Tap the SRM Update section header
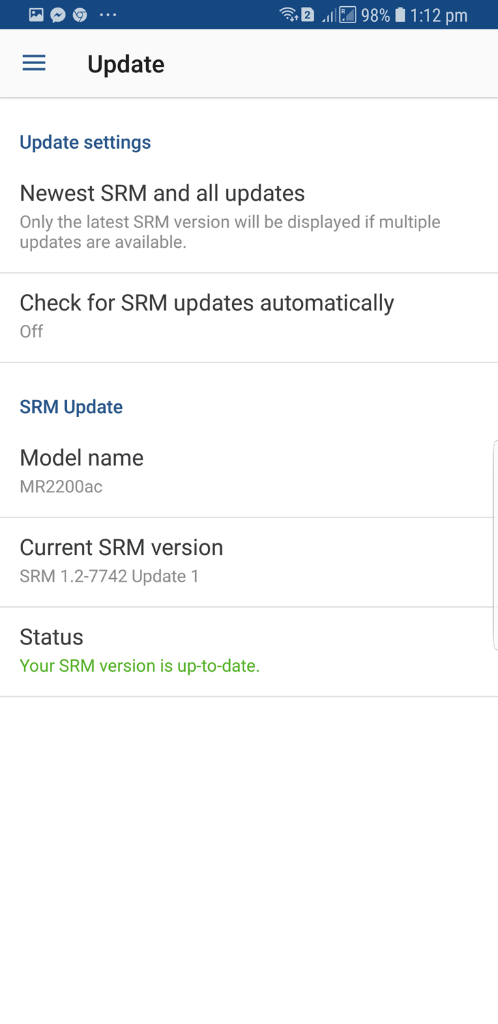The height and width of the screenshot is (1024, 498). tap(71, 407)
